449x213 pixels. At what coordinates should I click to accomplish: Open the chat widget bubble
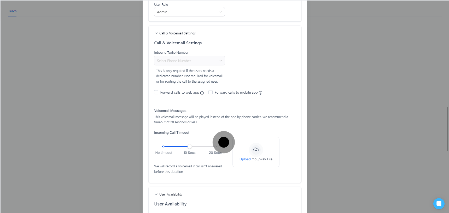pyautogui.click(x=439, y=204)
